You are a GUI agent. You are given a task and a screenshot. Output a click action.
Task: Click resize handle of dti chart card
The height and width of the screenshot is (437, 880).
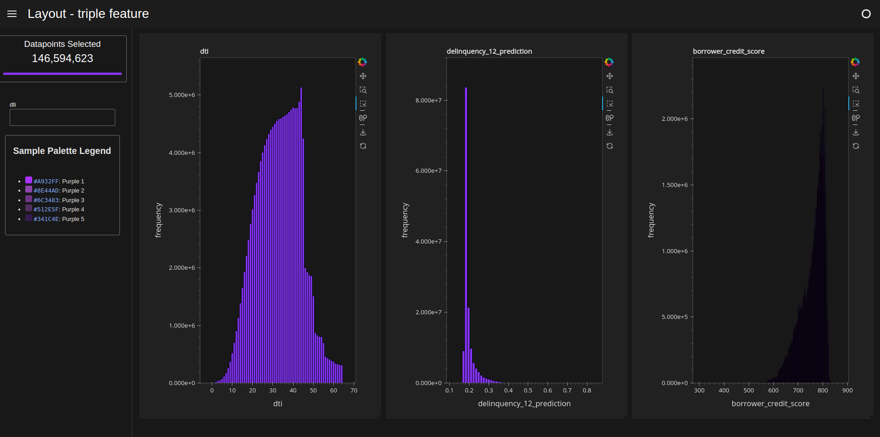pos(378,416)
